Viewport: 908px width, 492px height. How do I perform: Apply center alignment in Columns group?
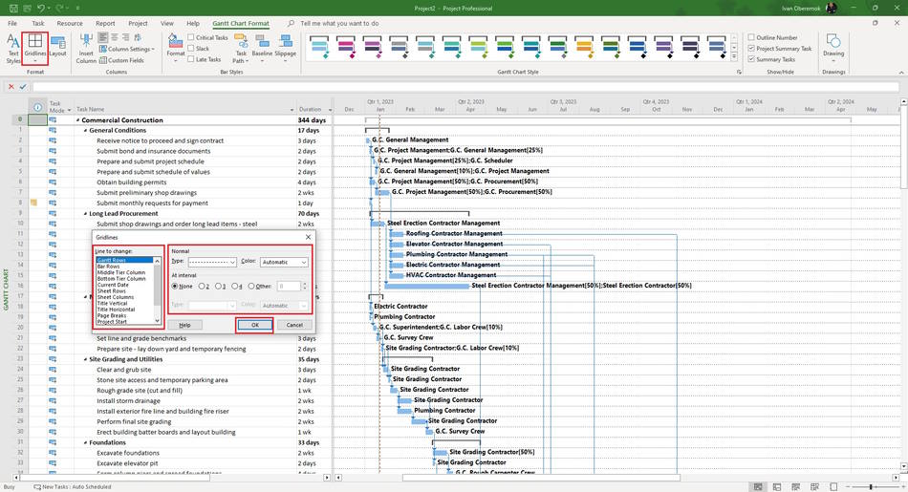115,37
